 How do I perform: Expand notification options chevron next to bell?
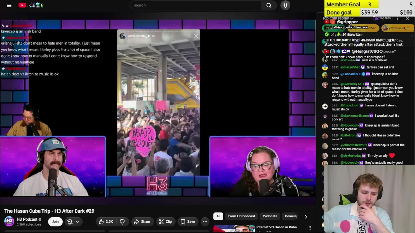tap(77, 222)
